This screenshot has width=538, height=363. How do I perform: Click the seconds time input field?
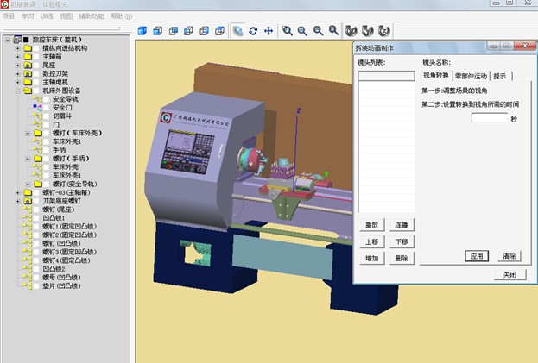tap(489, 118)
